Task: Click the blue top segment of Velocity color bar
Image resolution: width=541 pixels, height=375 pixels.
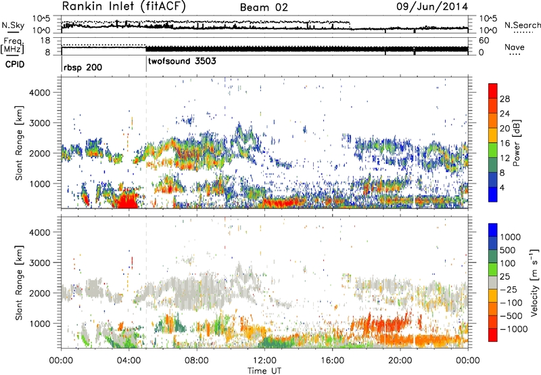Action: point(493,230)
